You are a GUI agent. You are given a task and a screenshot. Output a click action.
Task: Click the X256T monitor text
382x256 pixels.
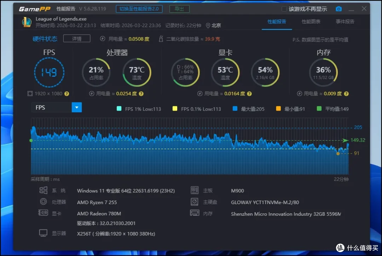[x=116, y=234]
